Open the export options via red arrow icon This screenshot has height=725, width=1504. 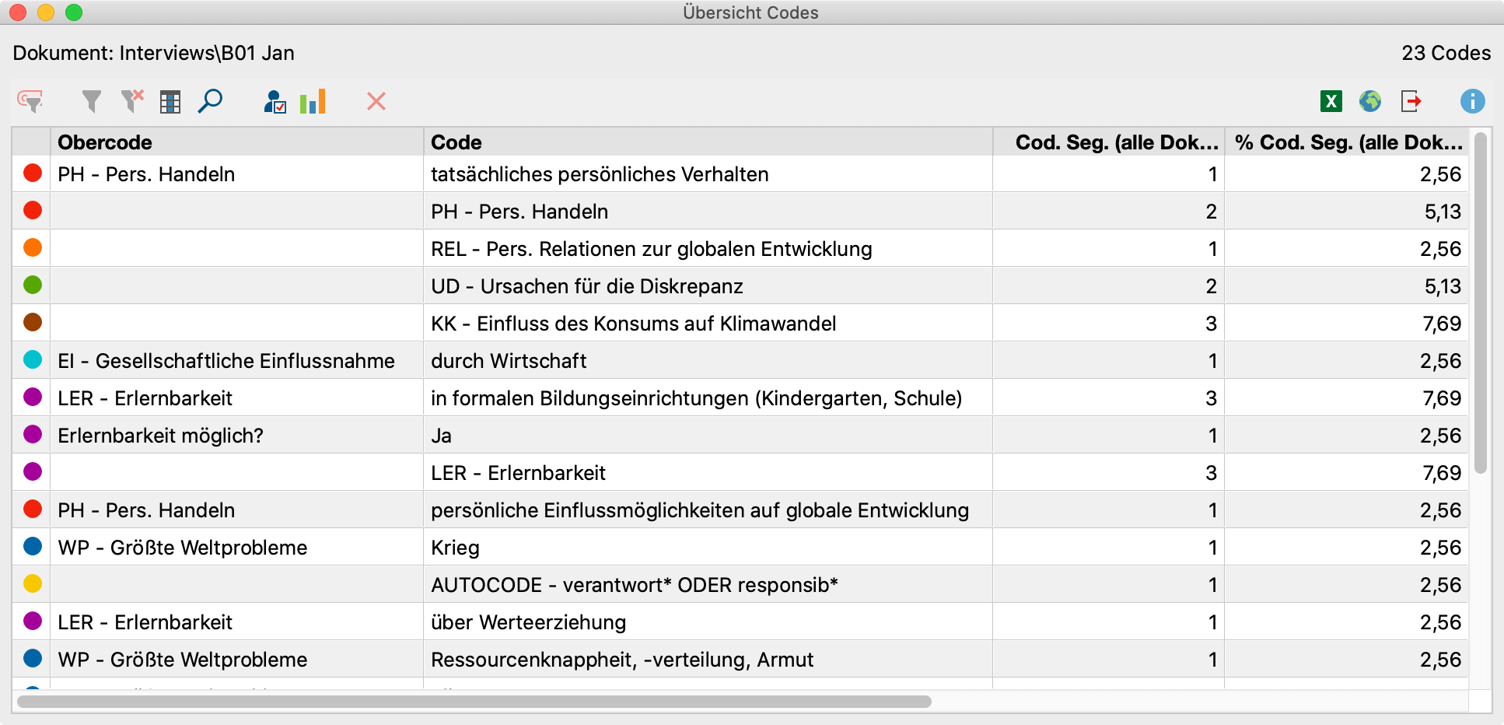click(1411, 101)
